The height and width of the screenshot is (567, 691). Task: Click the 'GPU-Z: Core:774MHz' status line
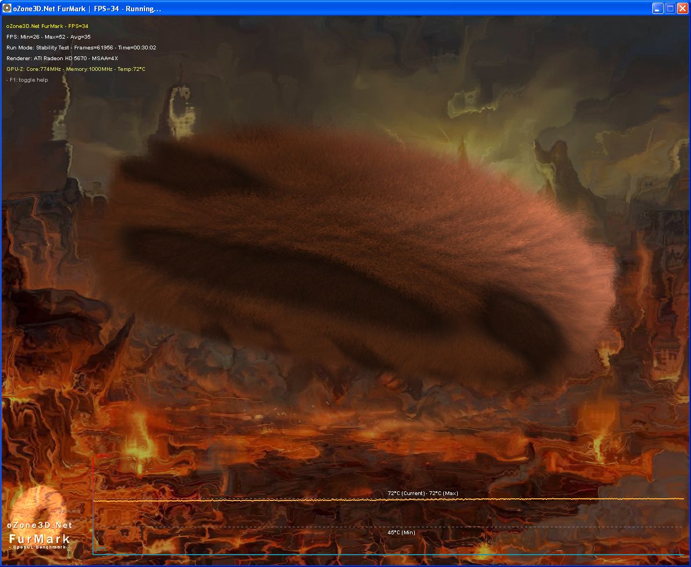pyautogui.click(x=76, y=69)
